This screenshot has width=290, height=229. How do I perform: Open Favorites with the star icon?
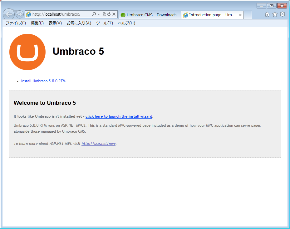click(x=275, y=14)
